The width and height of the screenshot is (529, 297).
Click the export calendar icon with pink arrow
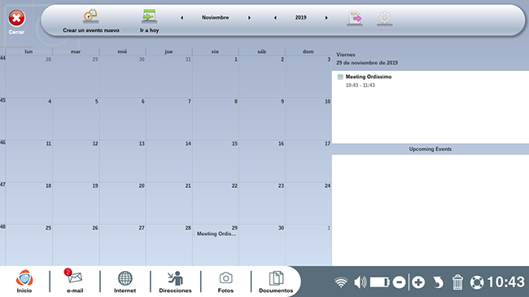(355, 18)
